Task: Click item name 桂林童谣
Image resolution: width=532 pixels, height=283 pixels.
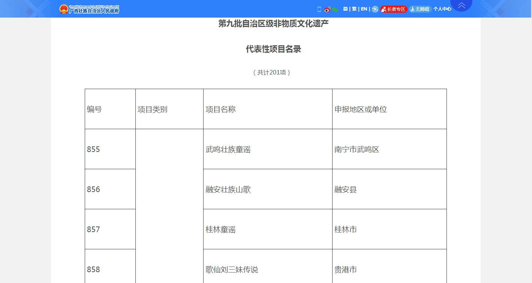Action: coord(220,229)
